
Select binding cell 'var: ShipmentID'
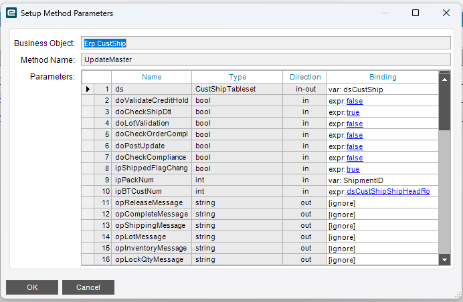pyautogui.click(x=383, y=180)
